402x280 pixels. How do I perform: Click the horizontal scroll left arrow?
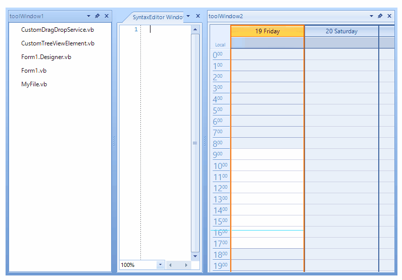[170, 265]
